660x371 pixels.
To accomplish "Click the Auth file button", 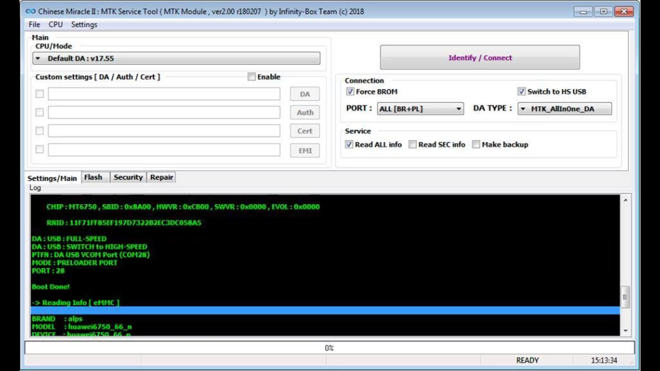I will [304, 112].
